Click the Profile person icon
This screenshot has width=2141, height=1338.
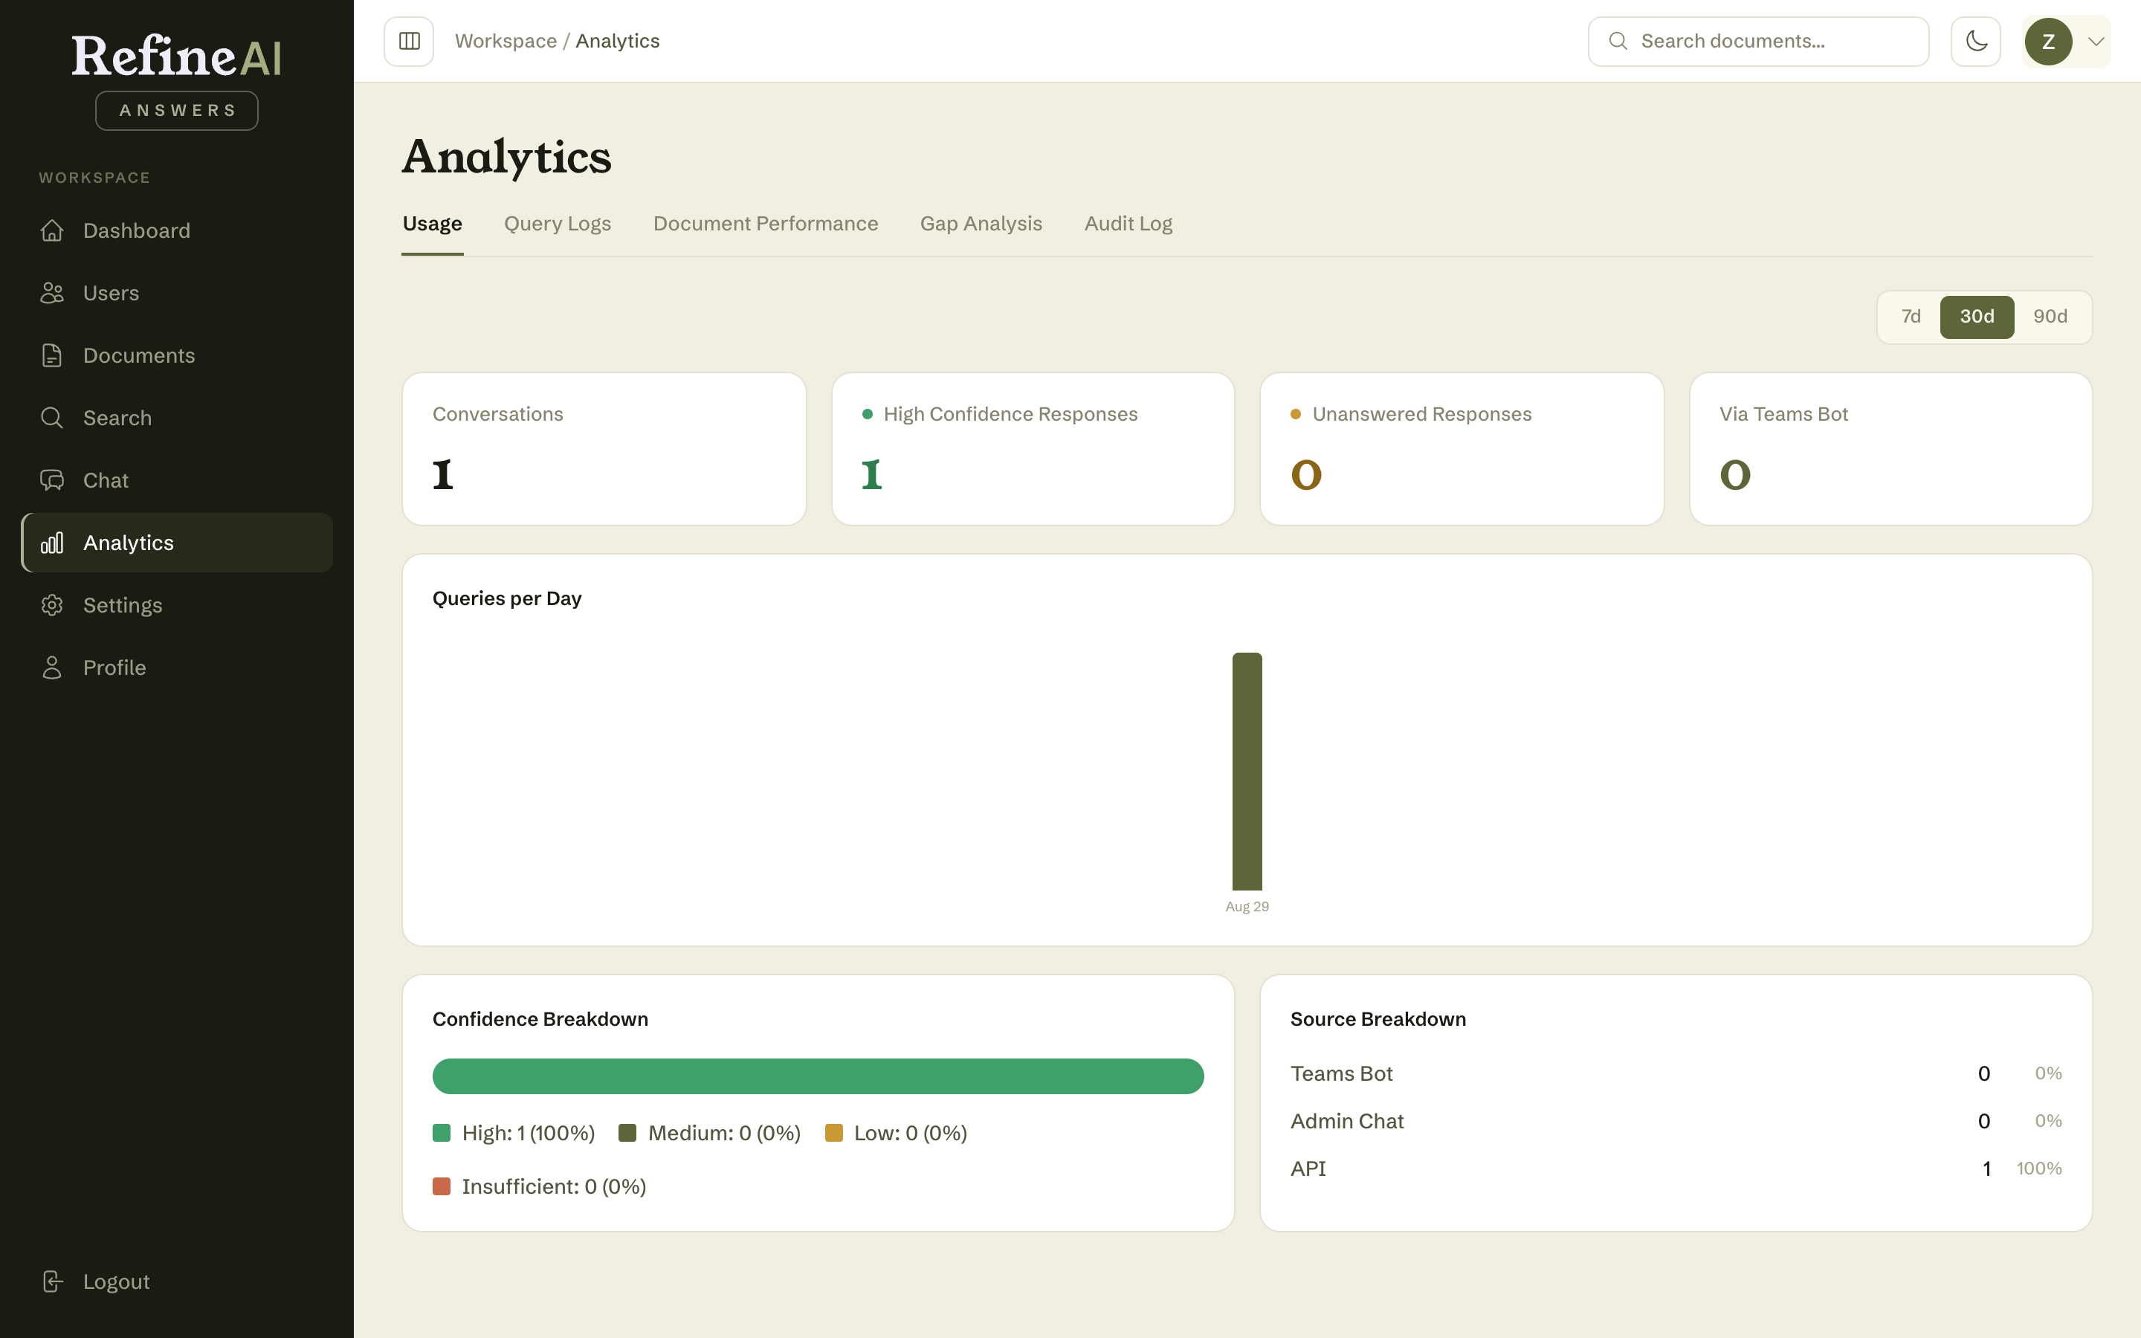coord(52,668)
